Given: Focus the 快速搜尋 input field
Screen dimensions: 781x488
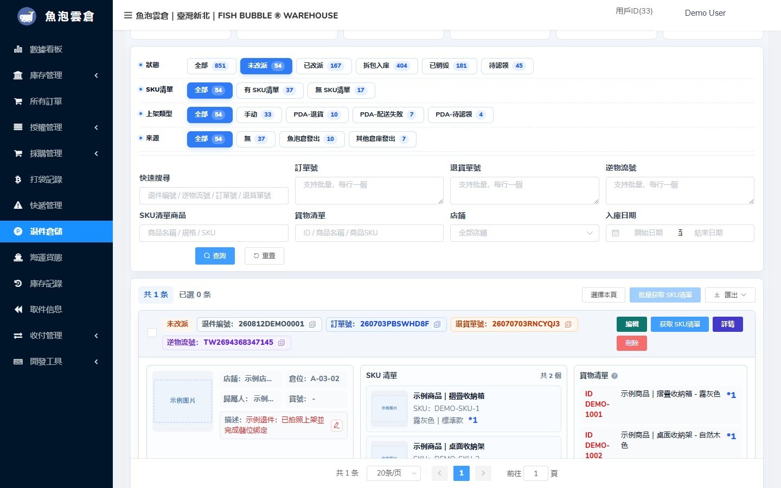Looking at the screenshot, I should coord(214,195).
